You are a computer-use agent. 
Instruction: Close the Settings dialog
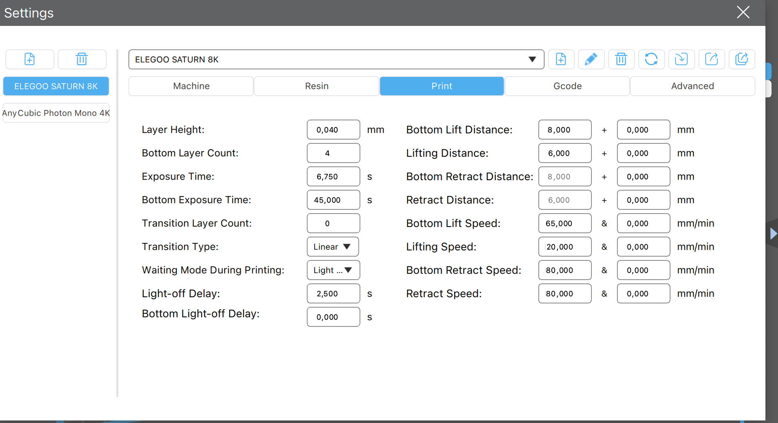pos(743,12)
